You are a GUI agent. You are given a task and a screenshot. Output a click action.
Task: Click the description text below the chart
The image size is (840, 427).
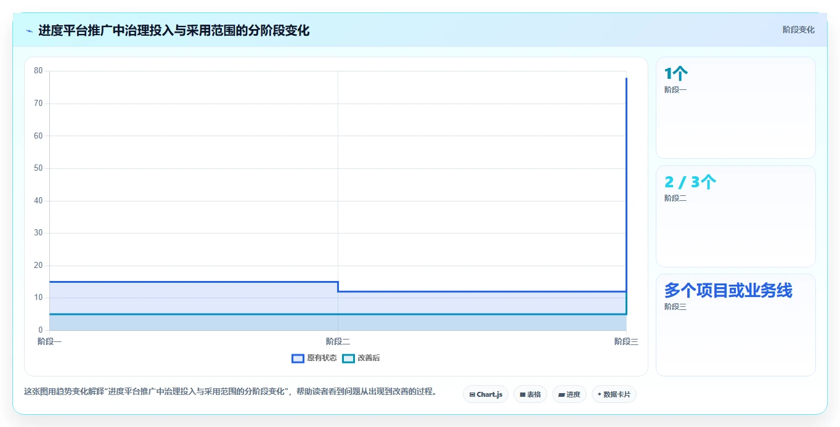pyautogui.click(x=230, y=391)
